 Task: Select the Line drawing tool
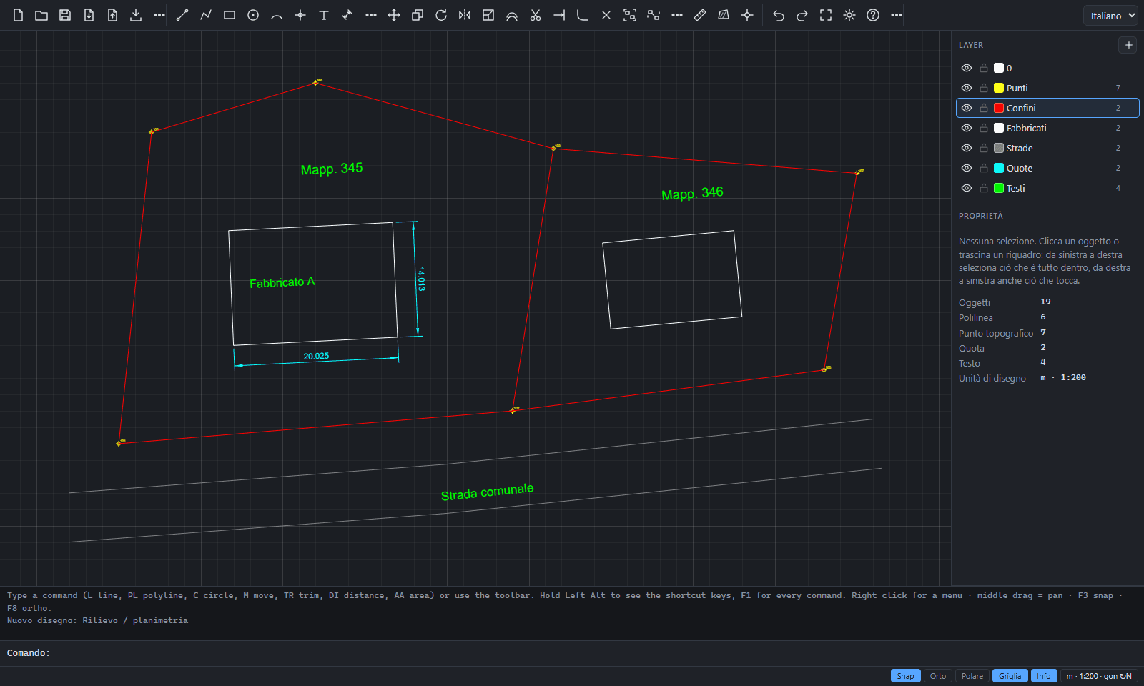182,15
